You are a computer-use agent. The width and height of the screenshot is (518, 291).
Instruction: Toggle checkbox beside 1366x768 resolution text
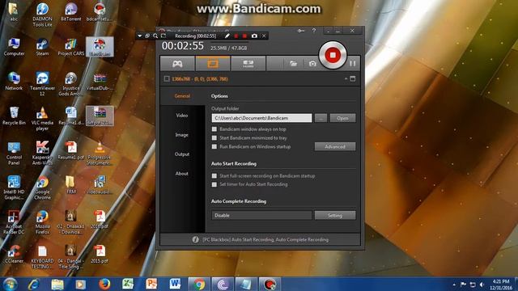click(167, 79)
